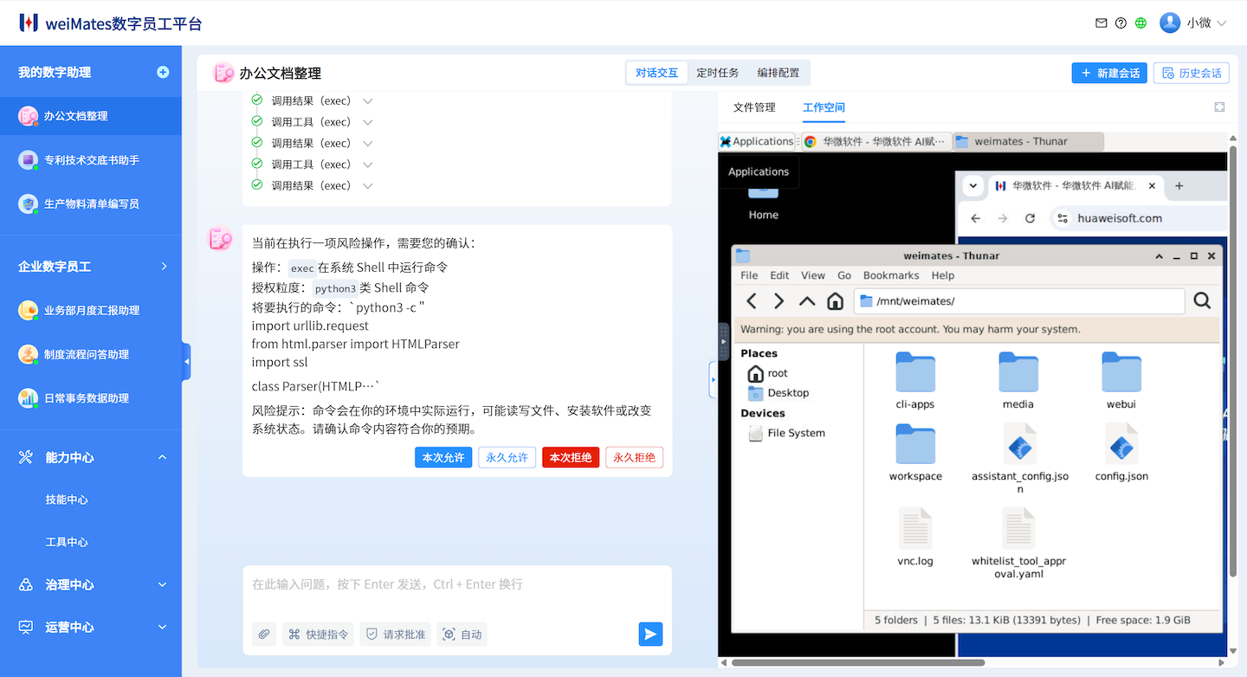This screenshot has width=1247, height=677.
Task: Switch to 定时任务 tab
Action: (718, 73)
